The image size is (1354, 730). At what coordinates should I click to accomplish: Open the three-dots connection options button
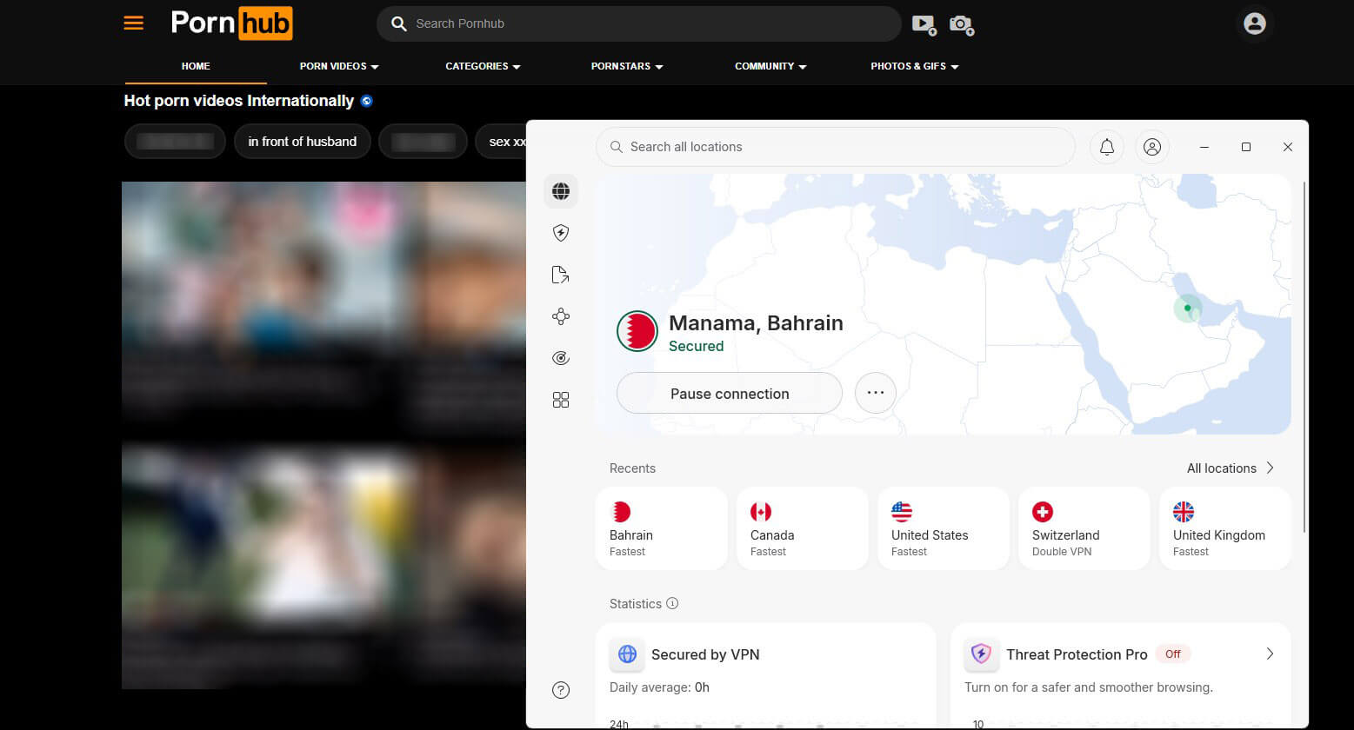click(876, 393)
